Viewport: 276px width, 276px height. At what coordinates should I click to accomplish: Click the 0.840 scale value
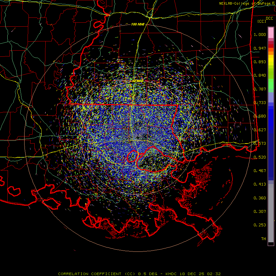click(x=260, y=75)
